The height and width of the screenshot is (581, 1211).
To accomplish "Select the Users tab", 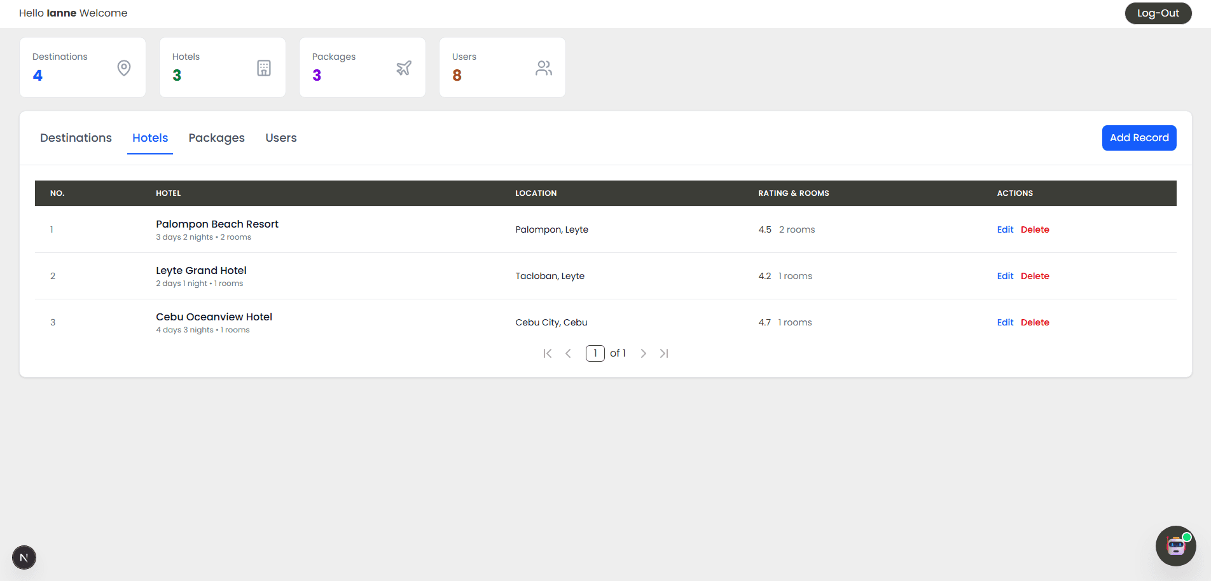I will coord(281,138).
